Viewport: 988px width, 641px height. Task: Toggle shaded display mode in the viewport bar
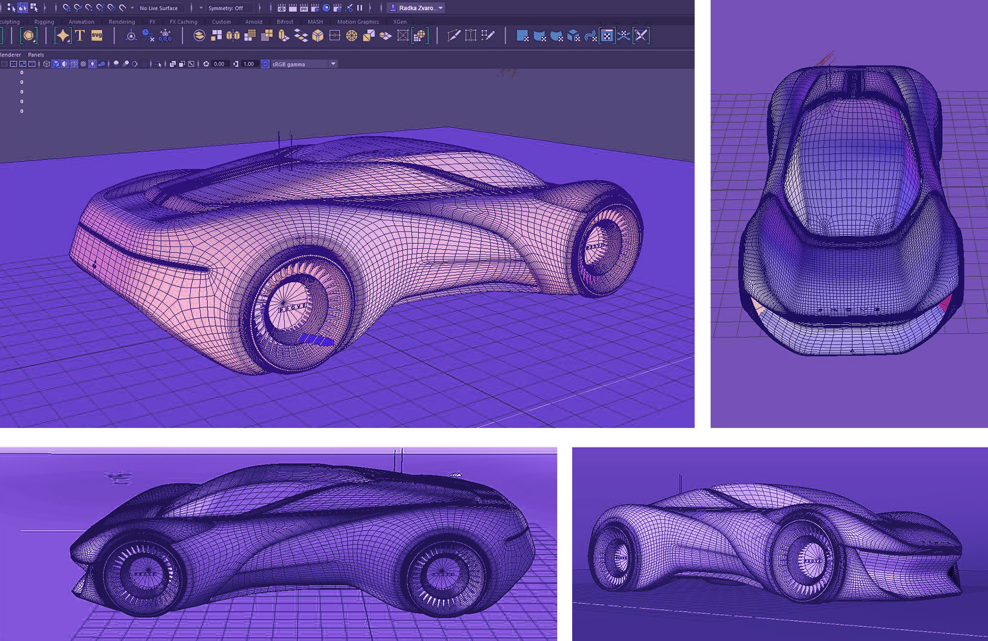55,63
